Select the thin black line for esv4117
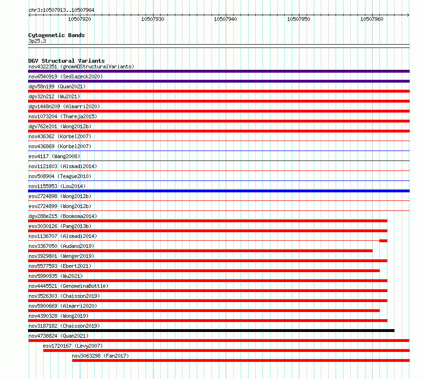 click(219, 161)
